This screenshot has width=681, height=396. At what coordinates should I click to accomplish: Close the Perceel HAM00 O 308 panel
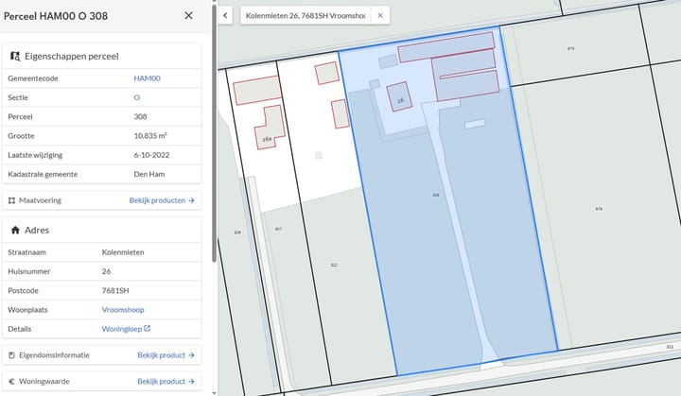point(188,16)
